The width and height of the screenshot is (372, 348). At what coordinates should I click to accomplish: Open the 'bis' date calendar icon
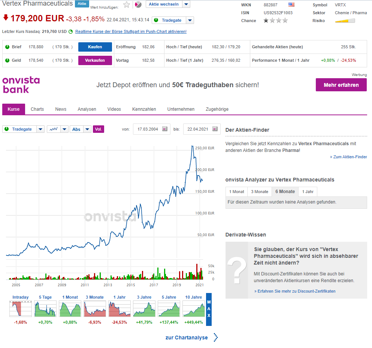tap(215, 129)
